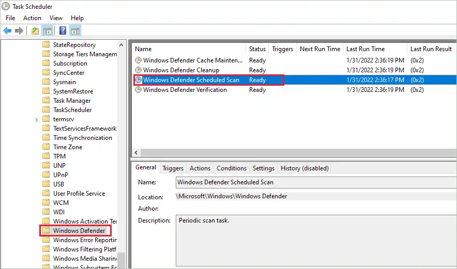Select the Windows Filtering Platform folder
This screenshot has width=457, height=269.
click(x=84, y=249)
